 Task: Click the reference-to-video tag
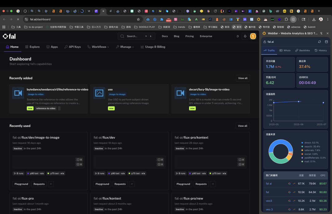coord(46,108)
